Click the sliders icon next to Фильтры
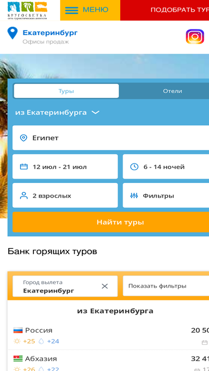209x371 pixels. [x=134, y=195]
